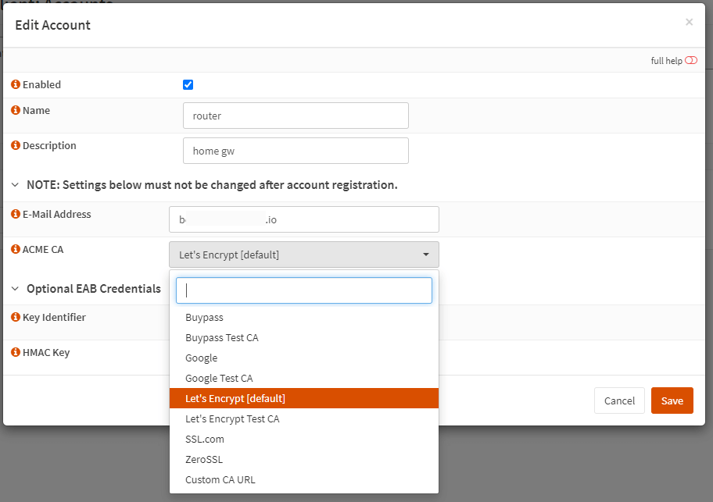Image resolution: width=713 pixels, height=502 pixels.
Task: Toggle the full help switch
Action: (x=690, y=61)
